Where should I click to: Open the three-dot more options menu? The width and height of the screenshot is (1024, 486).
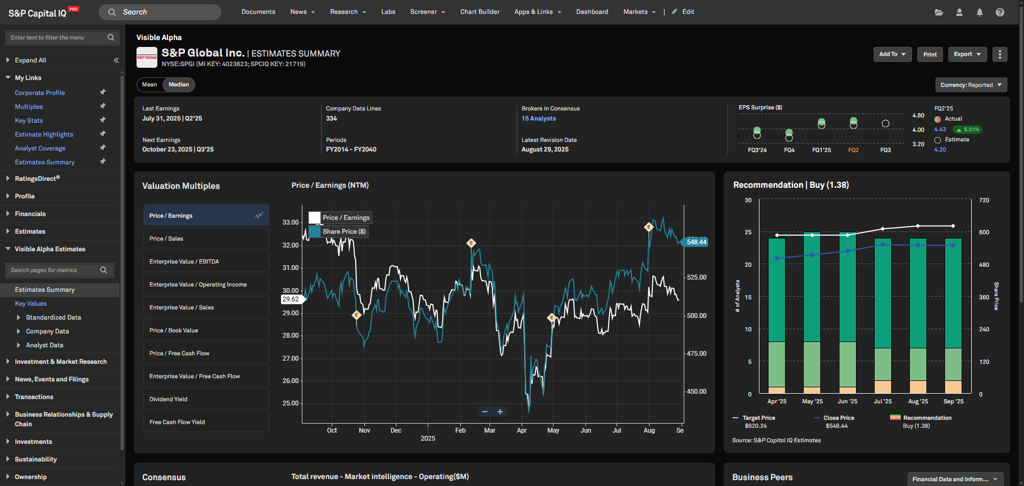tap(999, 54)
